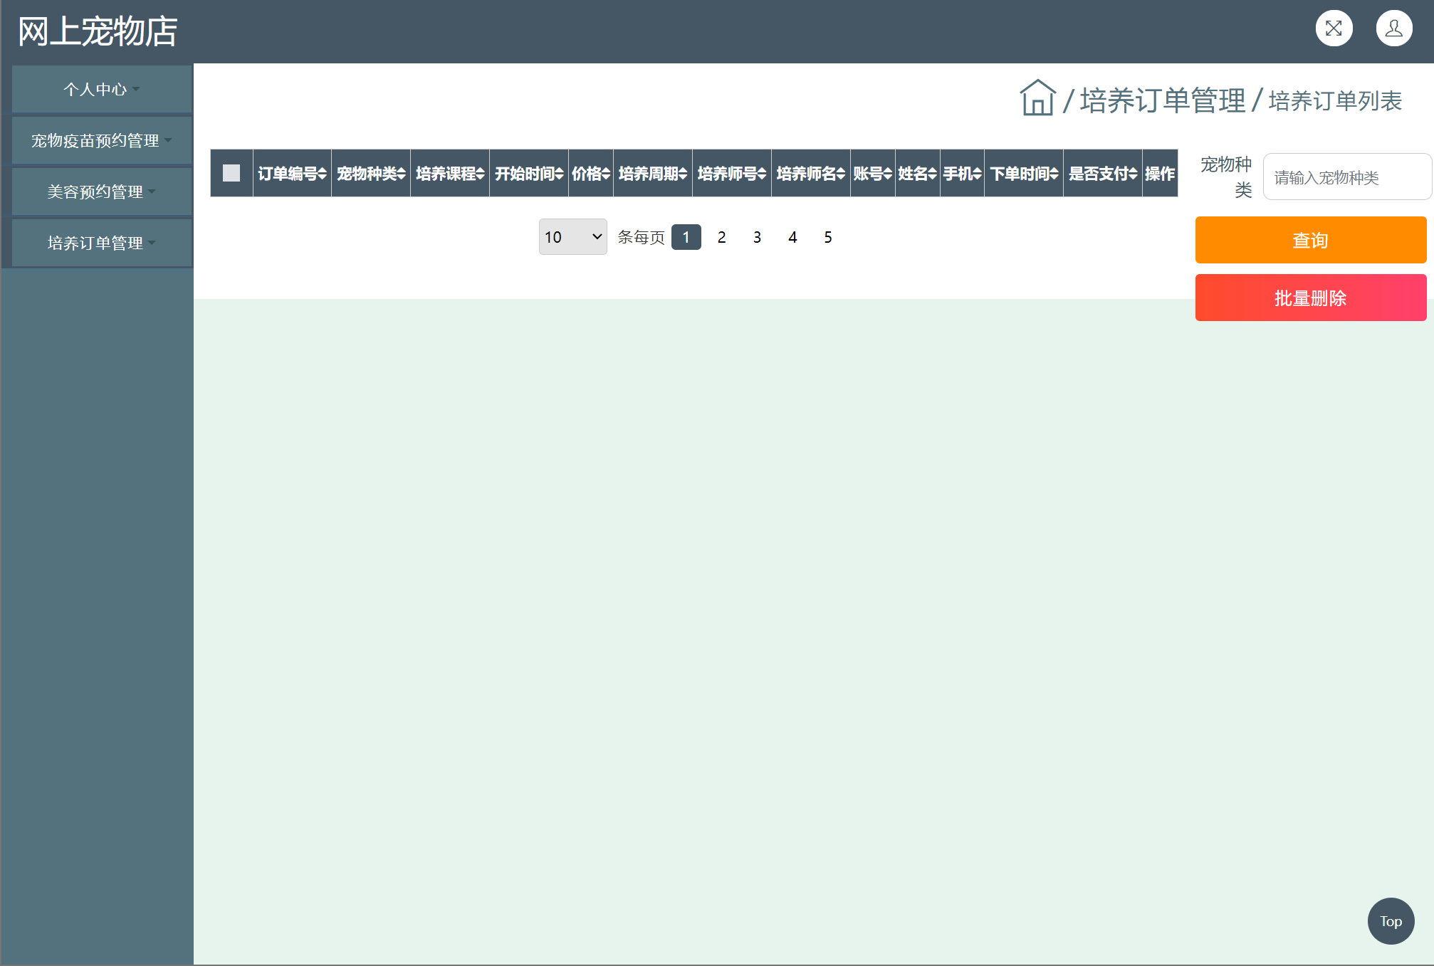1434x966 pixels.
Task: Expand 个人中心 sidebar menu
Action: 101,89
